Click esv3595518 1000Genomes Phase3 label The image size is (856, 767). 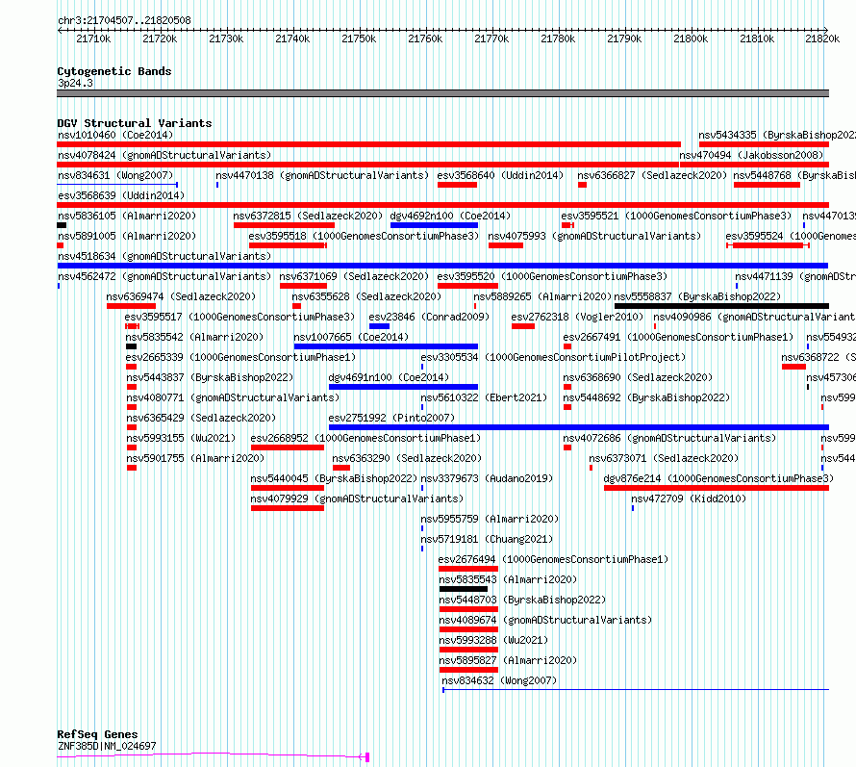[364, 236]
